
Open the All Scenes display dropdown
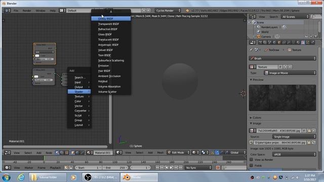295,17
